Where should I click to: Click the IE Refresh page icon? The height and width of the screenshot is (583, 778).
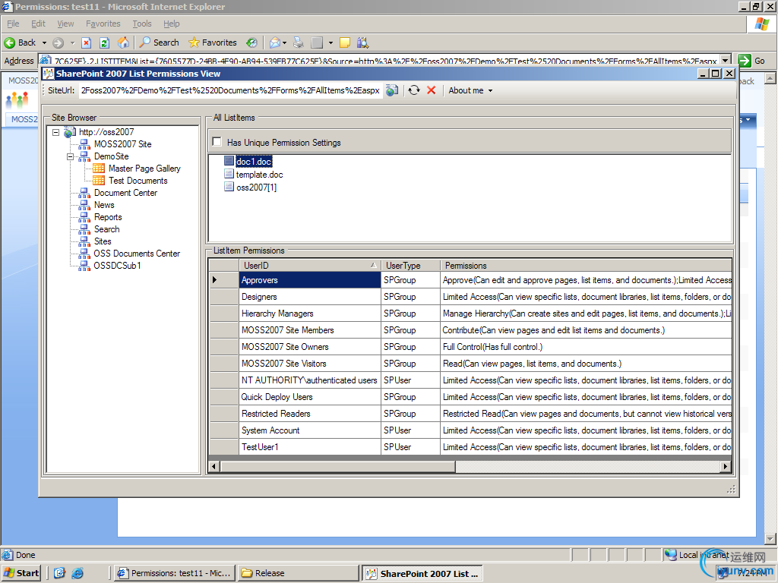105,43
